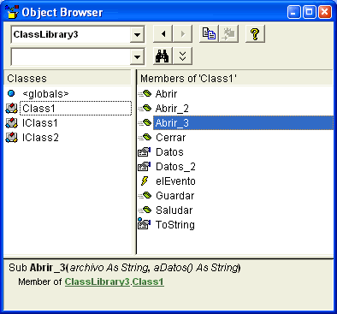Click the Object Browser title bar icon

click(x=12, y=12)
